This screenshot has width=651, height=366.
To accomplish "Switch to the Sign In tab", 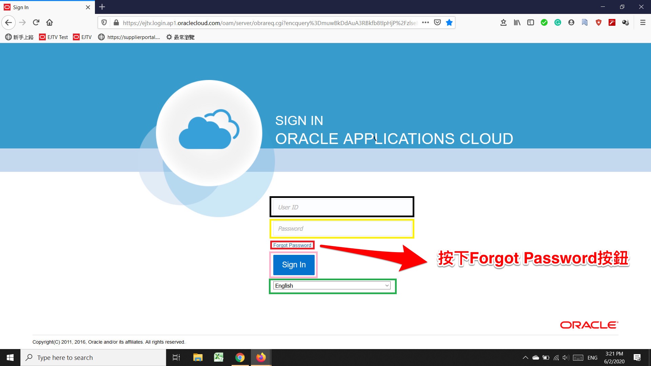I will (47, 7).
